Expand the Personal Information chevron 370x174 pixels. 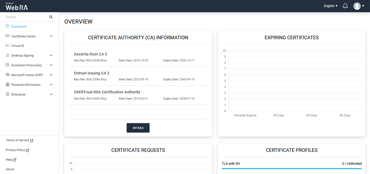(51, 85)
